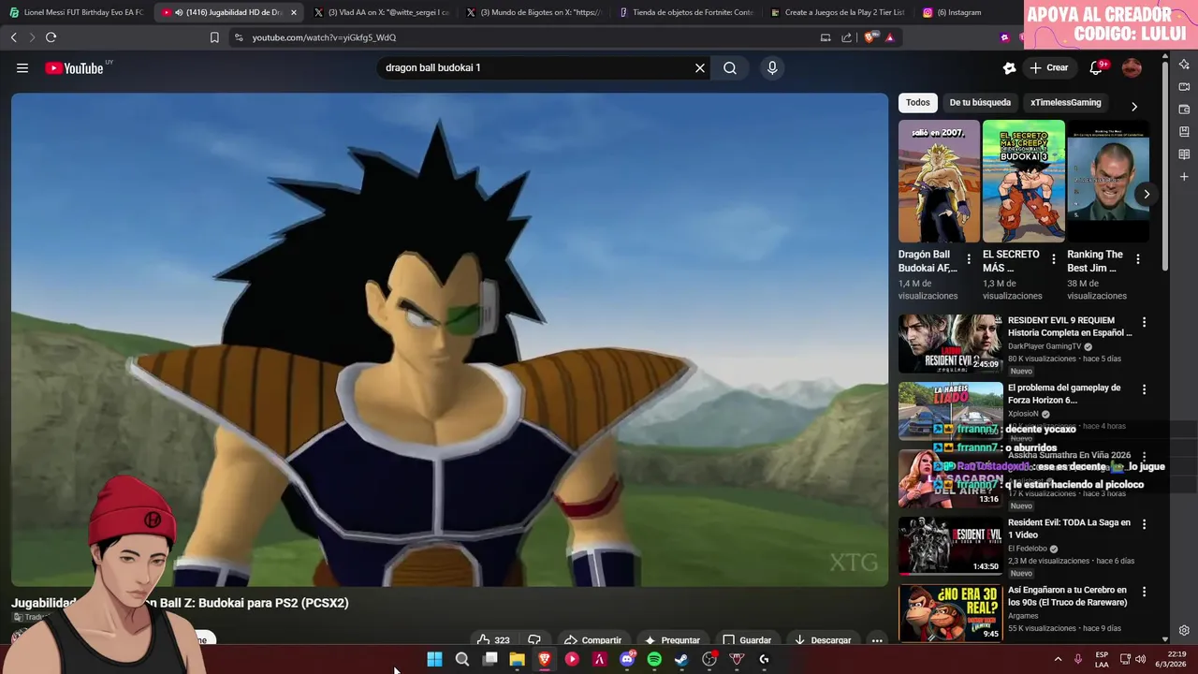Open the more actions menu under the video
This screenshot has height=674, width=1198.
(x=877, y=640)
